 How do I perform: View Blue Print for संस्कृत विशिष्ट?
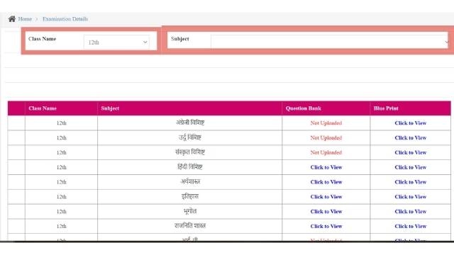(411, 153)
